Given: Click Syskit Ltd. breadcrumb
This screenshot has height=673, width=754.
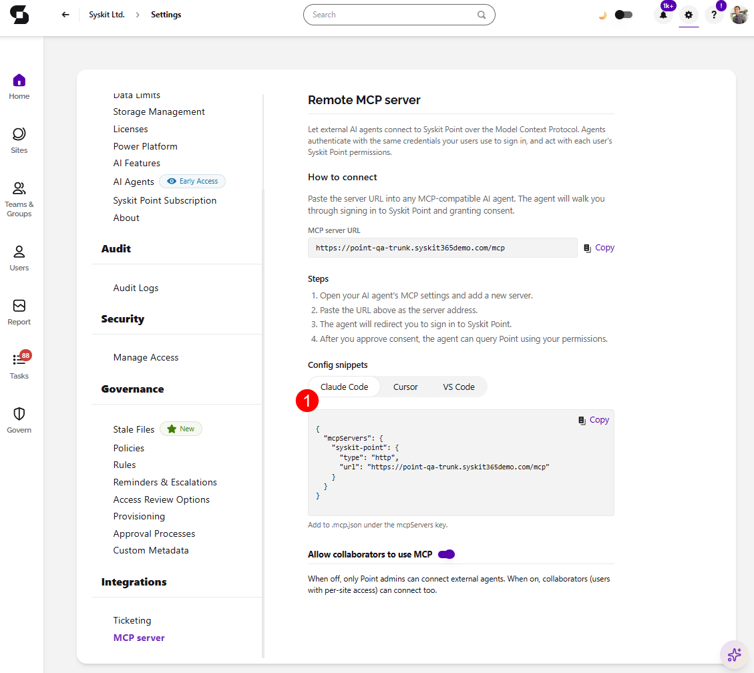Looking at the screenshot, I should click(107, 15).
